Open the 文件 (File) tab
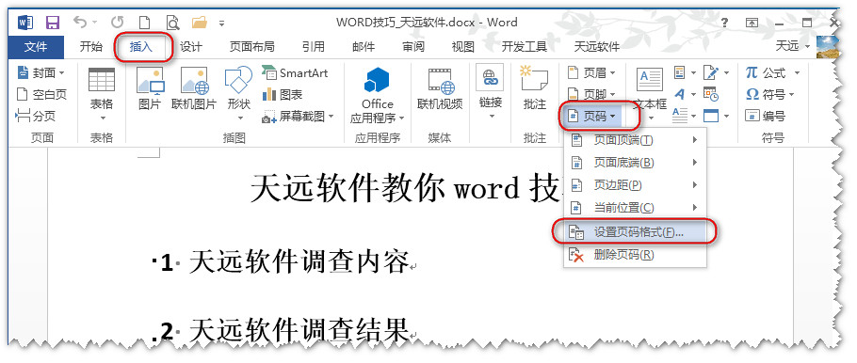Screen dimensions: 857x363 coord(36,47)
